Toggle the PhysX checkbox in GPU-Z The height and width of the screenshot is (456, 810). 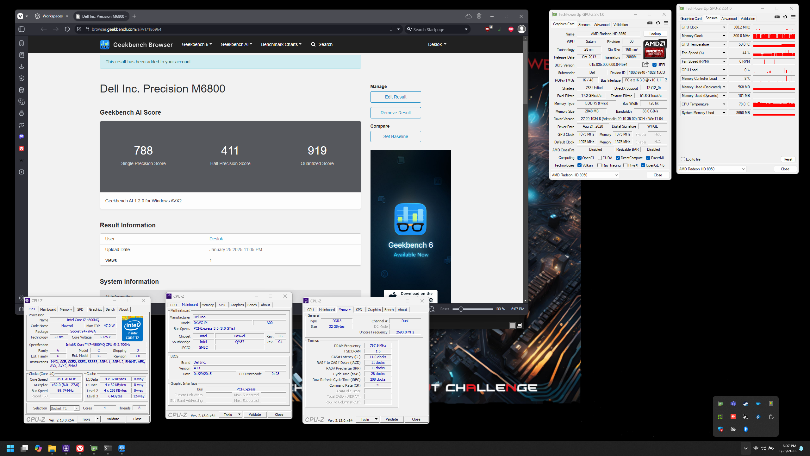625,165
